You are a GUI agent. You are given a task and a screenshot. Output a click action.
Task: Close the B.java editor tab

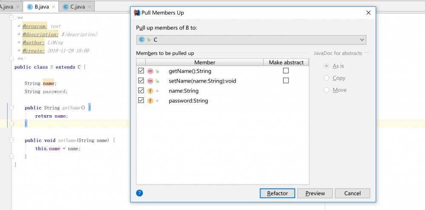(53, 7)
